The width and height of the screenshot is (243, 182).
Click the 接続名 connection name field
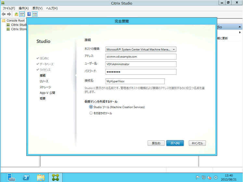tap(135, 81)
